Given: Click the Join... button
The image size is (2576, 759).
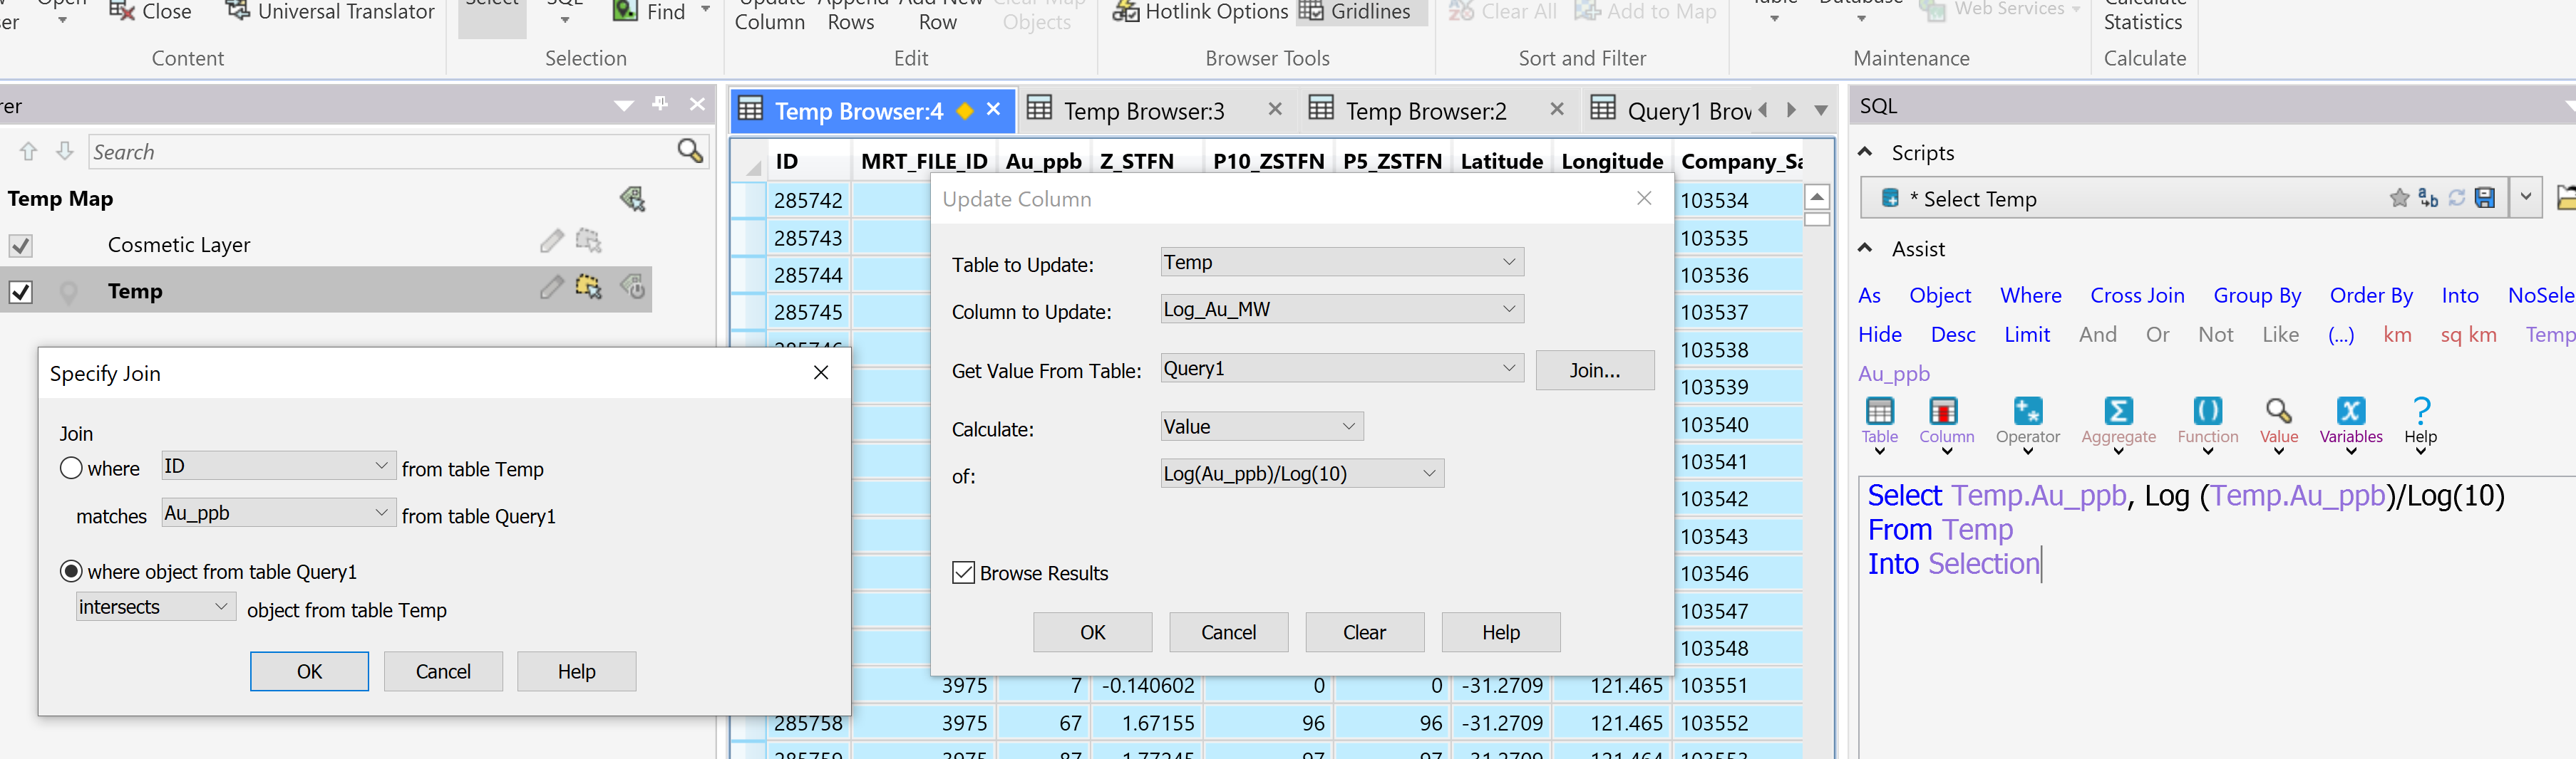Looking at the screenshot, I should (x=1595, y=370).
